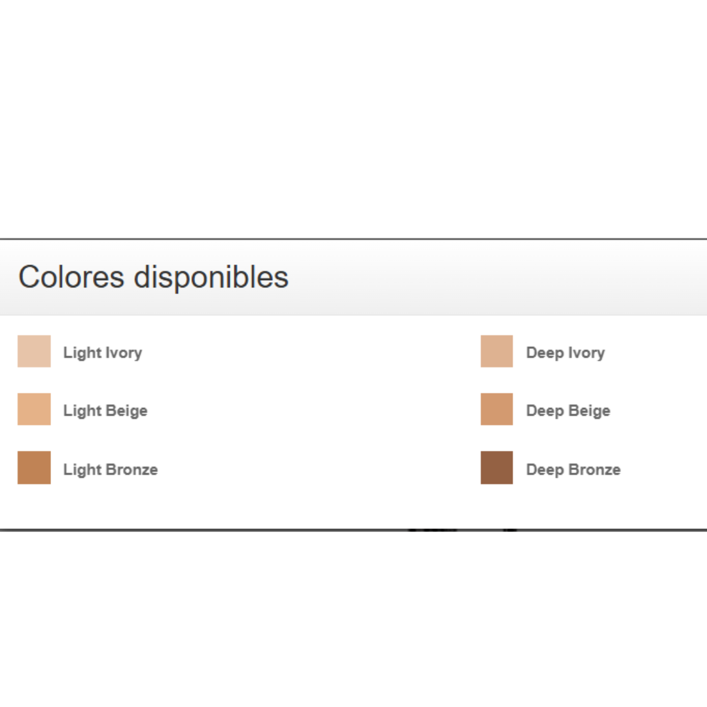Click the Deep Ivory text label
The image size is (707, 707).
pyautogui.click(x=566, y=353)
